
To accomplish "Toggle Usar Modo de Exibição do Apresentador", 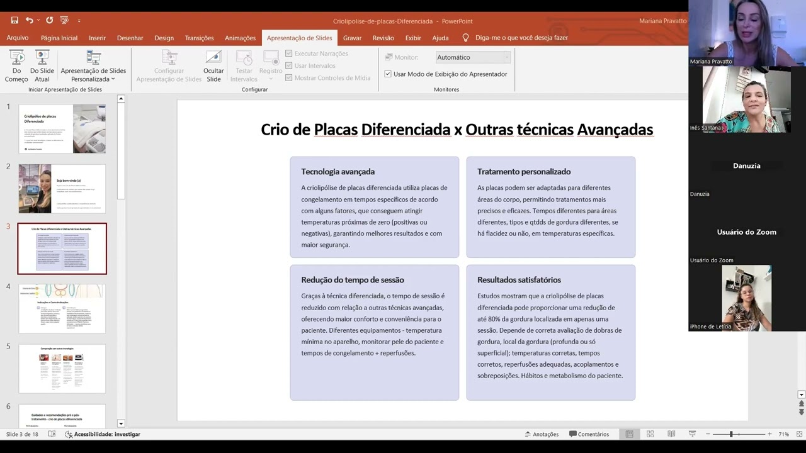I will (x=388, y=74).
